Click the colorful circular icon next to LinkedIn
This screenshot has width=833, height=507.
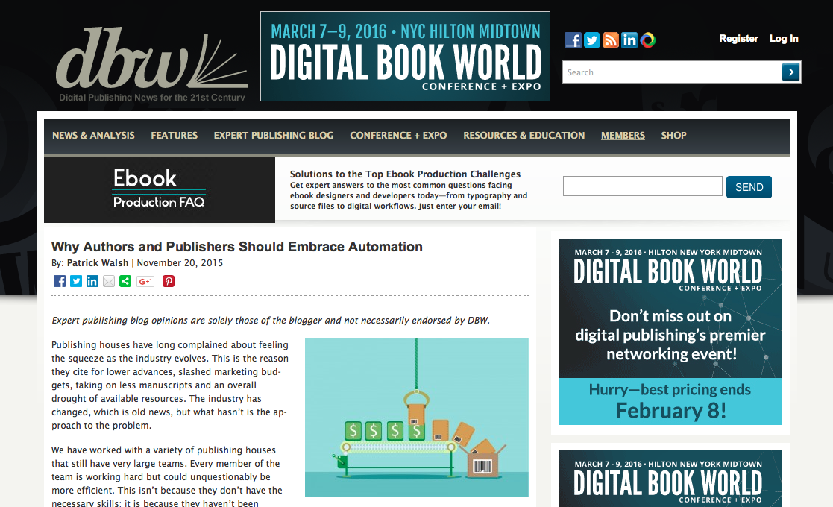click(647, 40)
